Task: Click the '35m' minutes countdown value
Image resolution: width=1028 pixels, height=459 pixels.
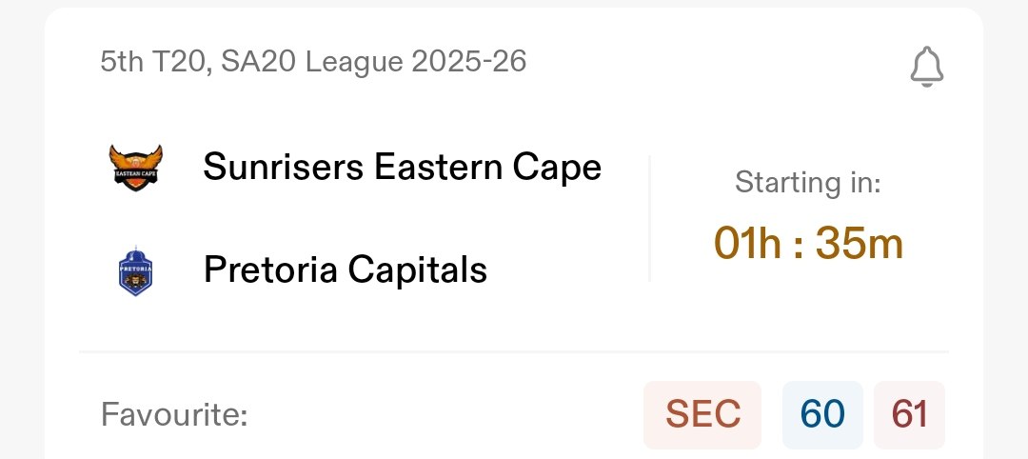Action: point(862,245)
